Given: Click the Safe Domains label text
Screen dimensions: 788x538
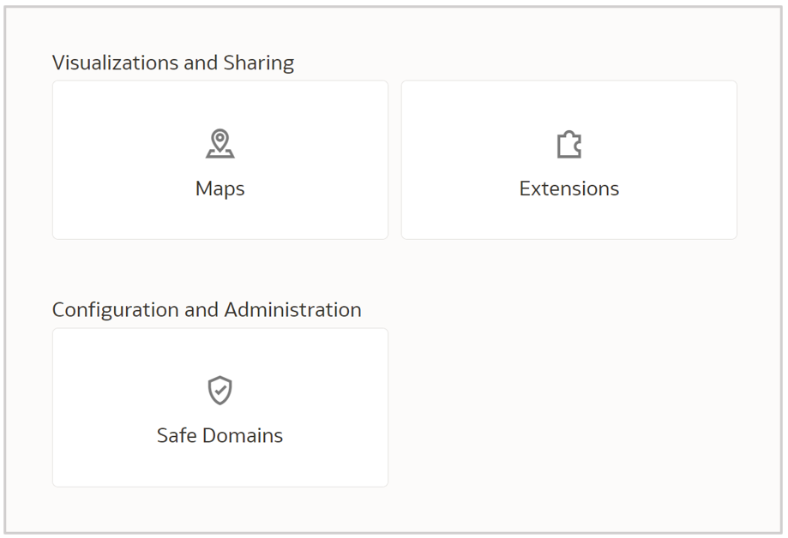Looking at the screenshot, I should click(x=220, y=435).
